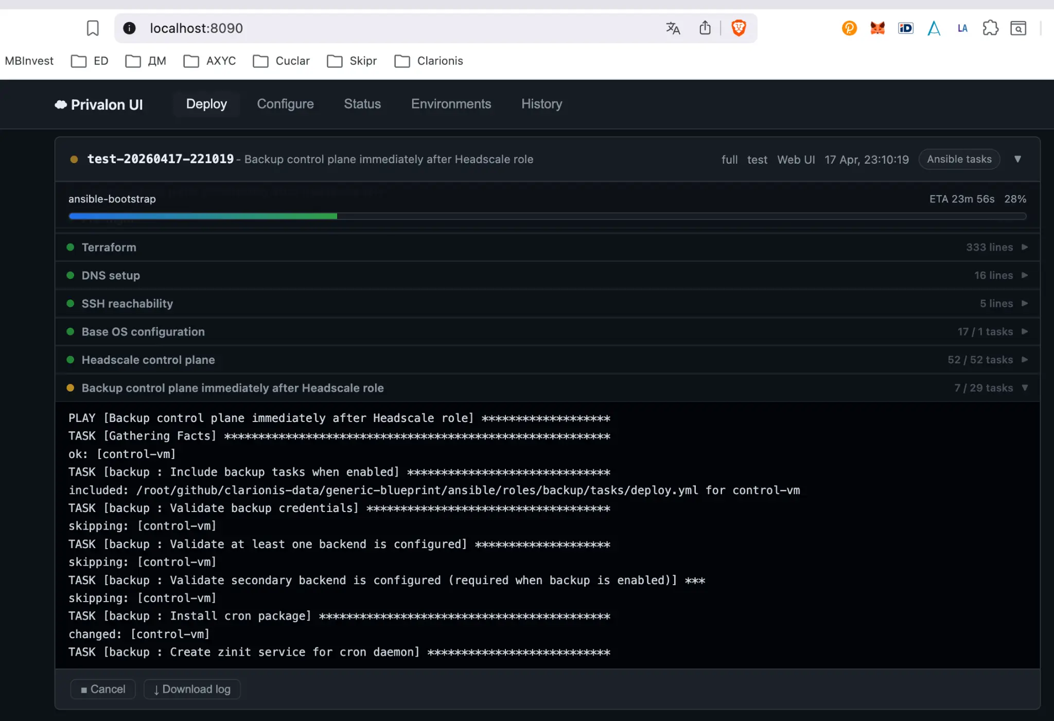This screenshot has width=1054, height=721.
Task: Open the dropdown arrow next to Ansible tasks
Action: pyautogui.click(x=1018, y=159)
